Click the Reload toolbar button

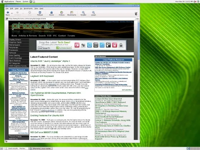[40, 13]
